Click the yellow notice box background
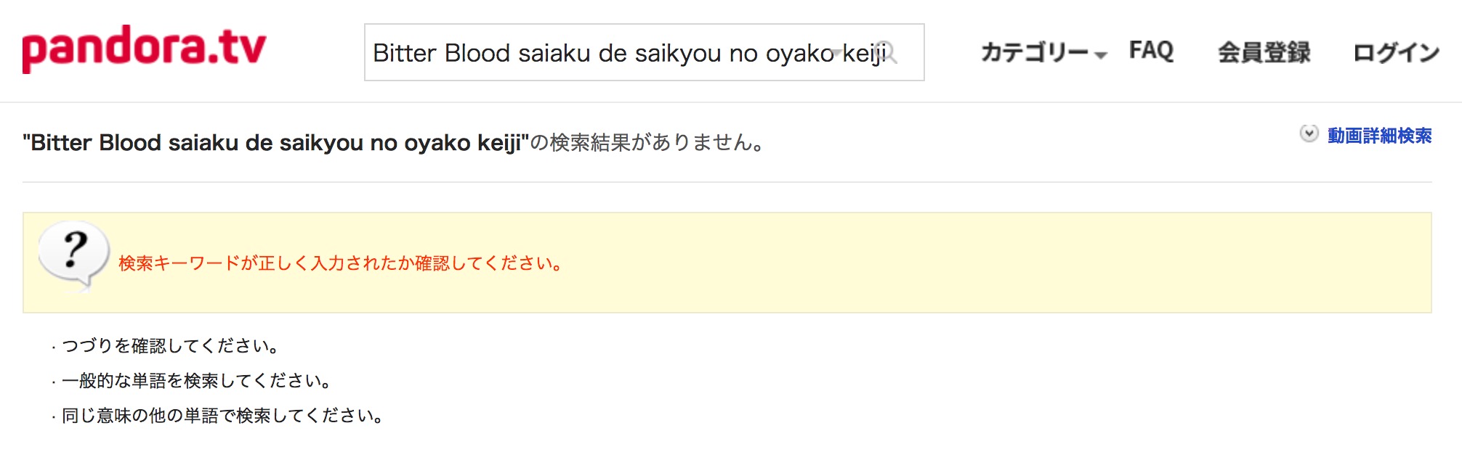The height and width of the screenshot is (473, 1462). tap(945, 263)
